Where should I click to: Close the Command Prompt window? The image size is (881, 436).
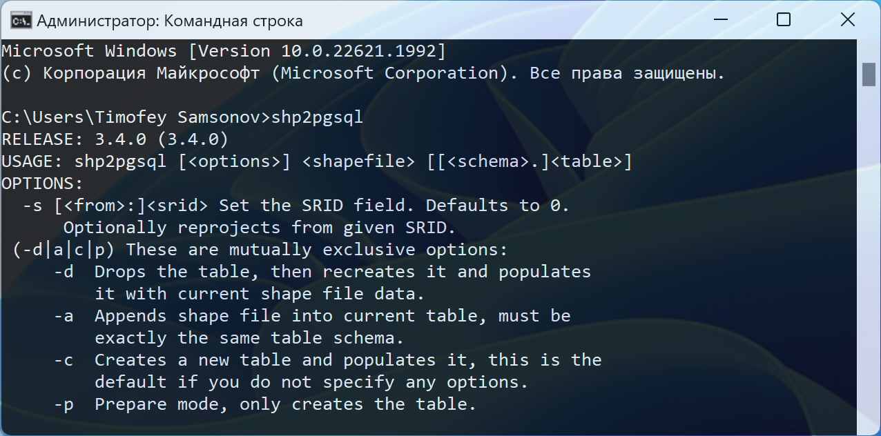(848, 20)
